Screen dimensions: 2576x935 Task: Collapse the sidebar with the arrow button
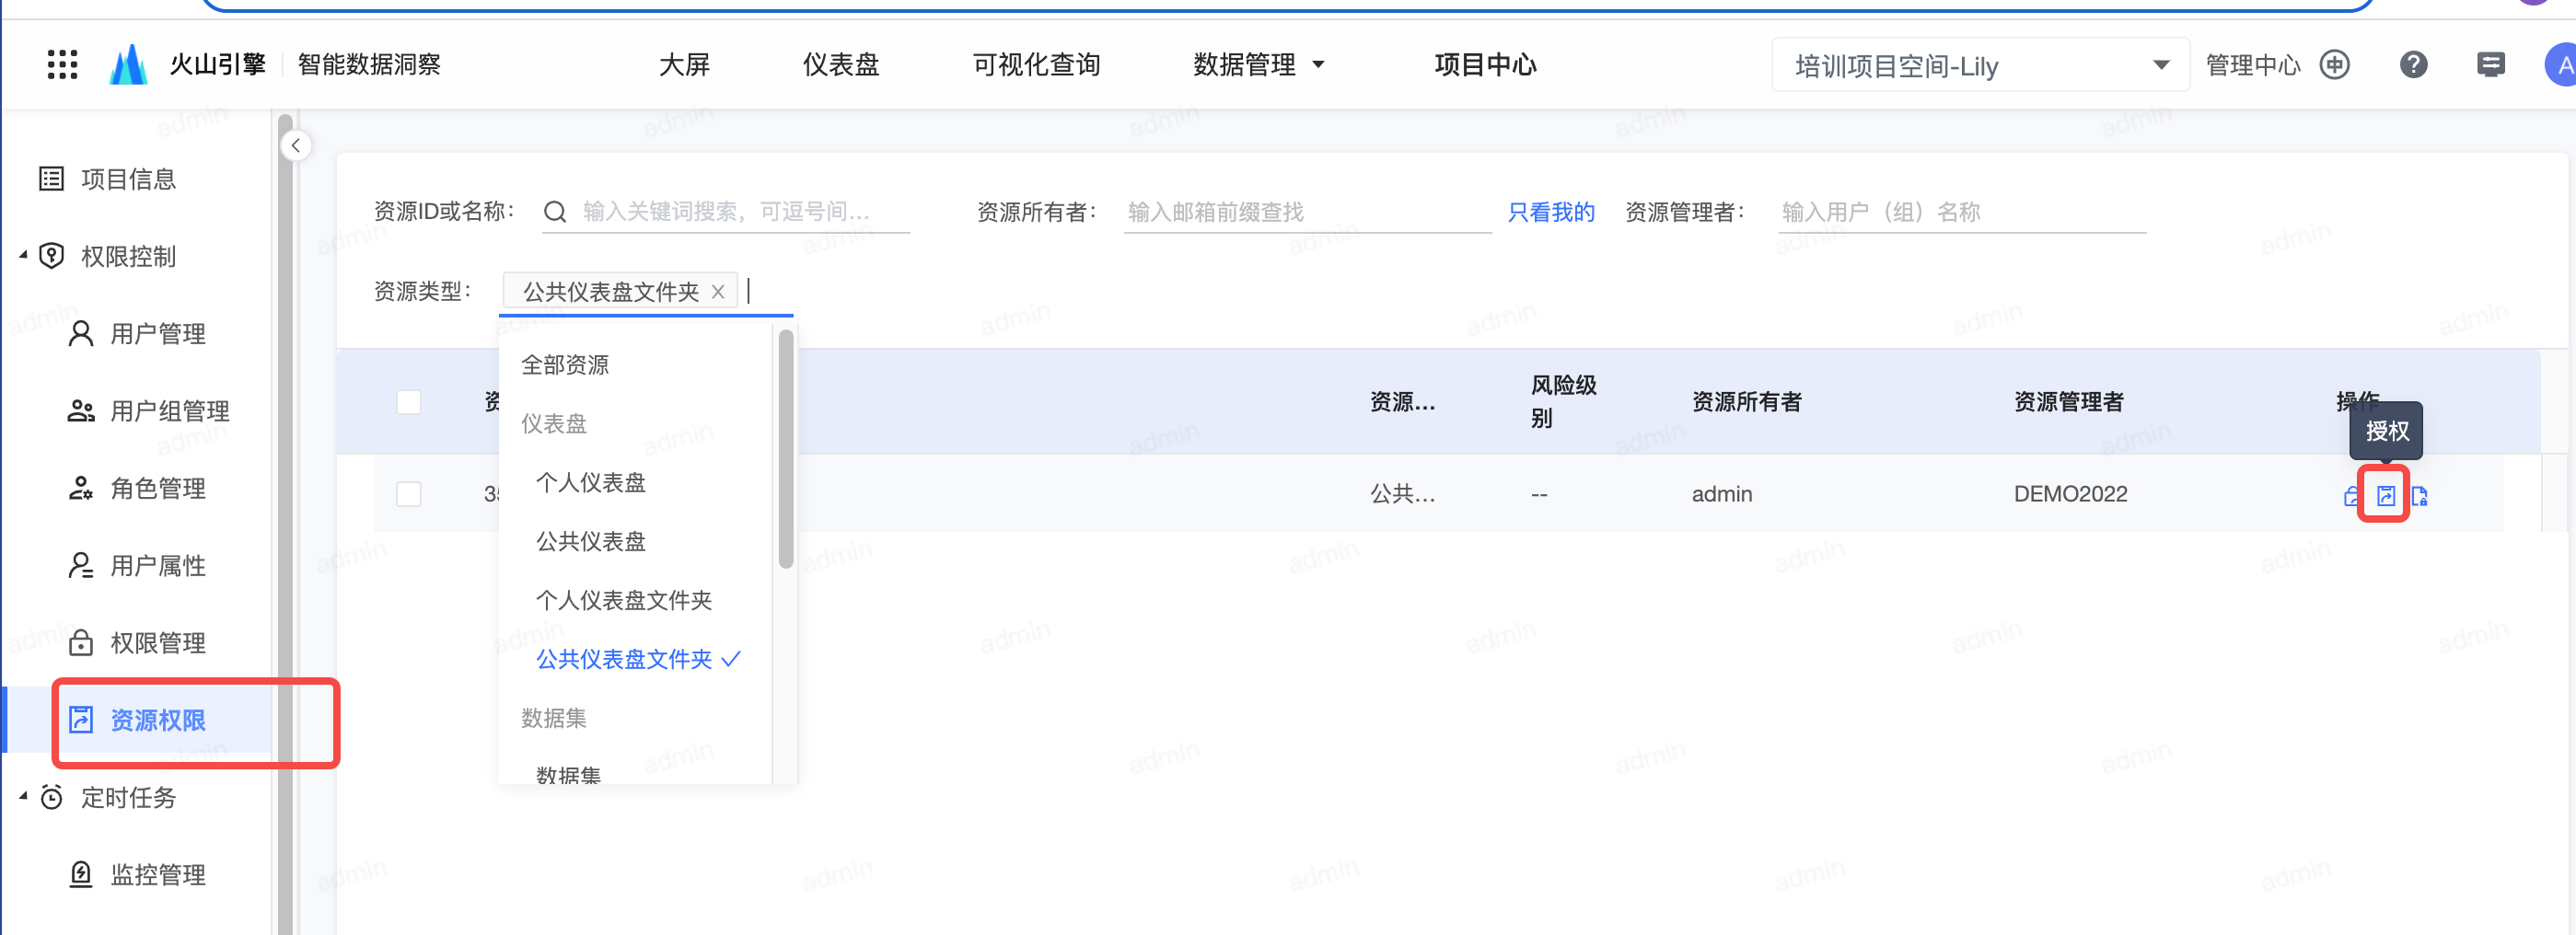click(296, 146)
